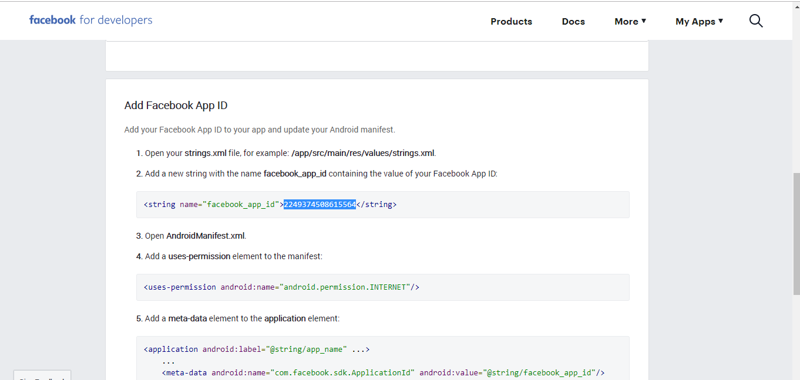
Task: Click the /app/src/main/res/values/strings.xml path
Action: click(363, 153)
